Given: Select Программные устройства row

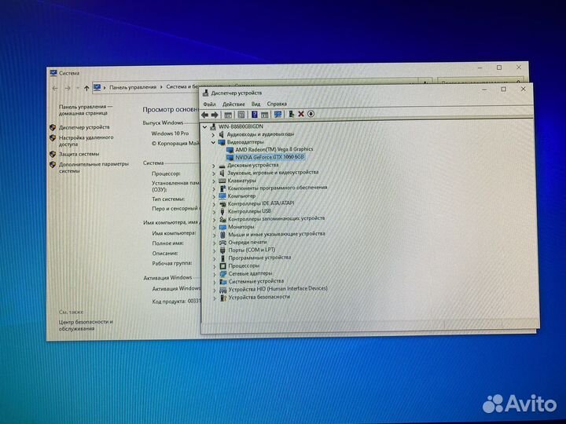Looking at the screenshot, I should (259, 258).
